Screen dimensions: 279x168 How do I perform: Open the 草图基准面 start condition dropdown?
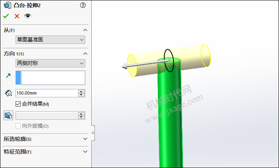[x=50, y=40]
